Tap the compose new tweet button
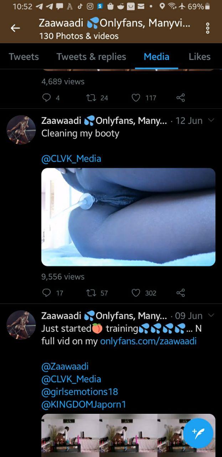 (198, 433)
